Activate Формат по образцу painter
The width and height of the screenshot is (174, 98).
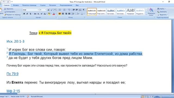tap(13, 15)
